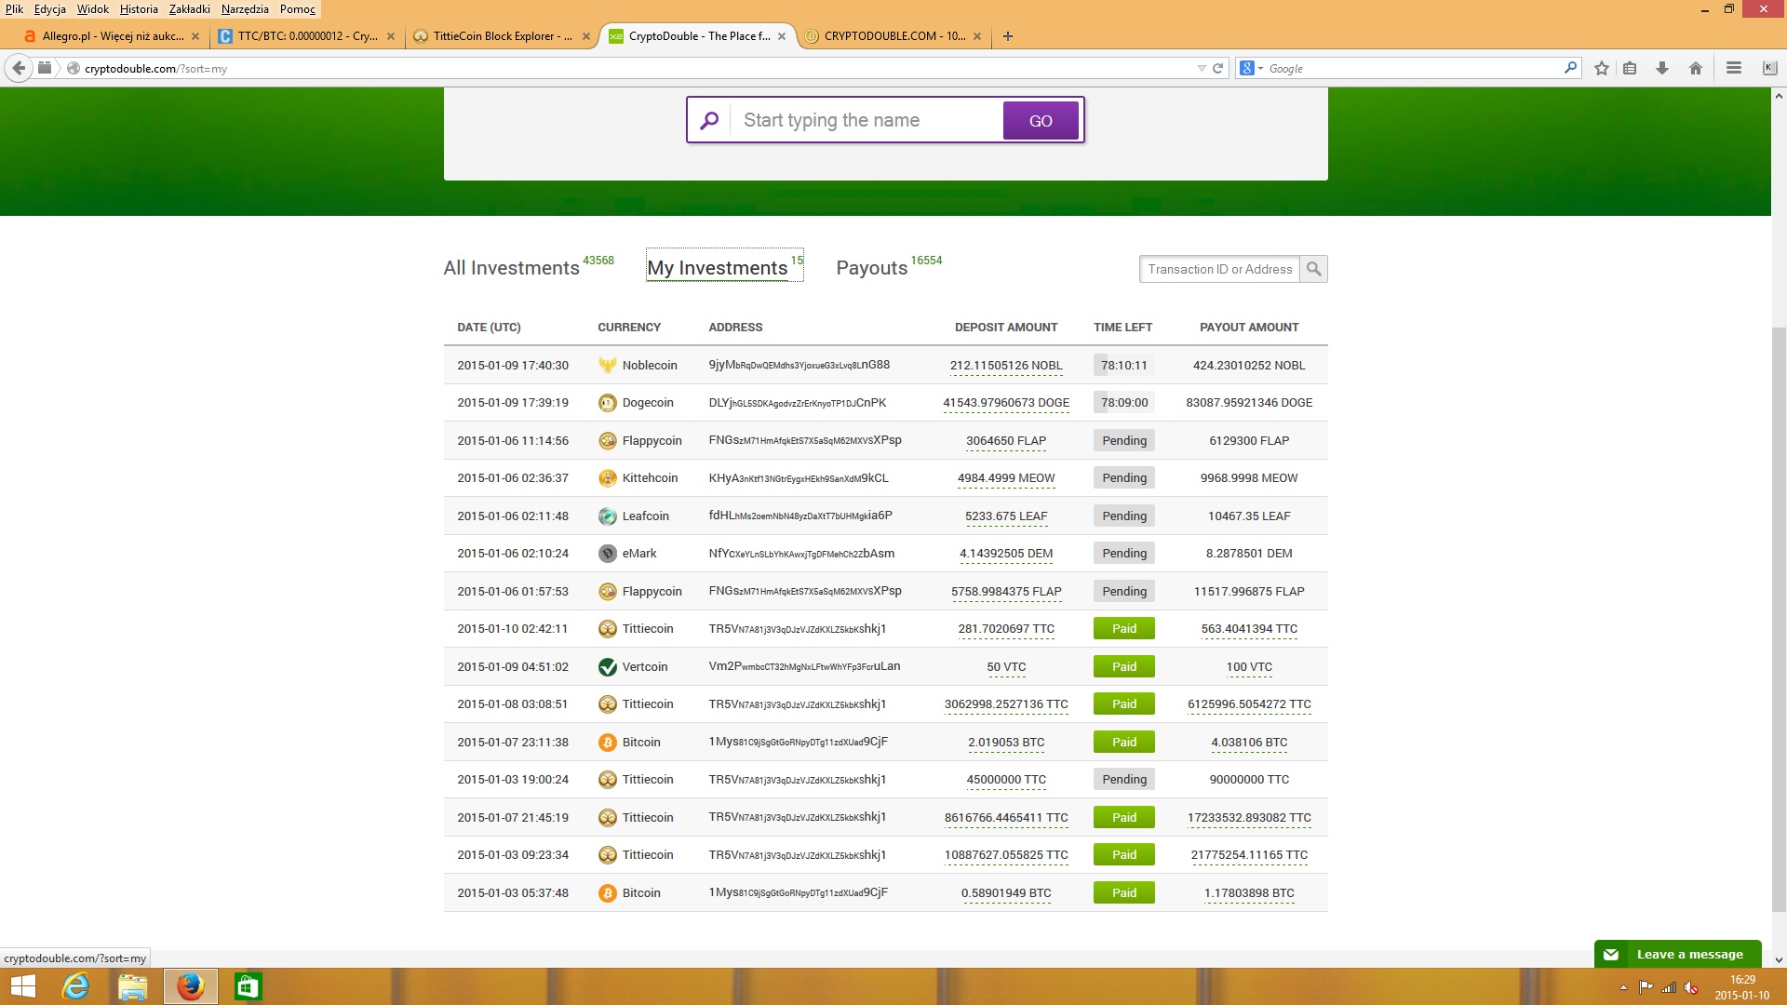The width and height of the screenshot is (1787, 1005).
Task: Click the DATE (UTC) column header
Action: pos(489,328)
